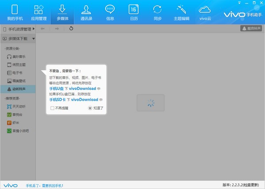Viewport: 265px width, 189px height.
Task: Open 应用管理 app management
Action: click(38, 12)
